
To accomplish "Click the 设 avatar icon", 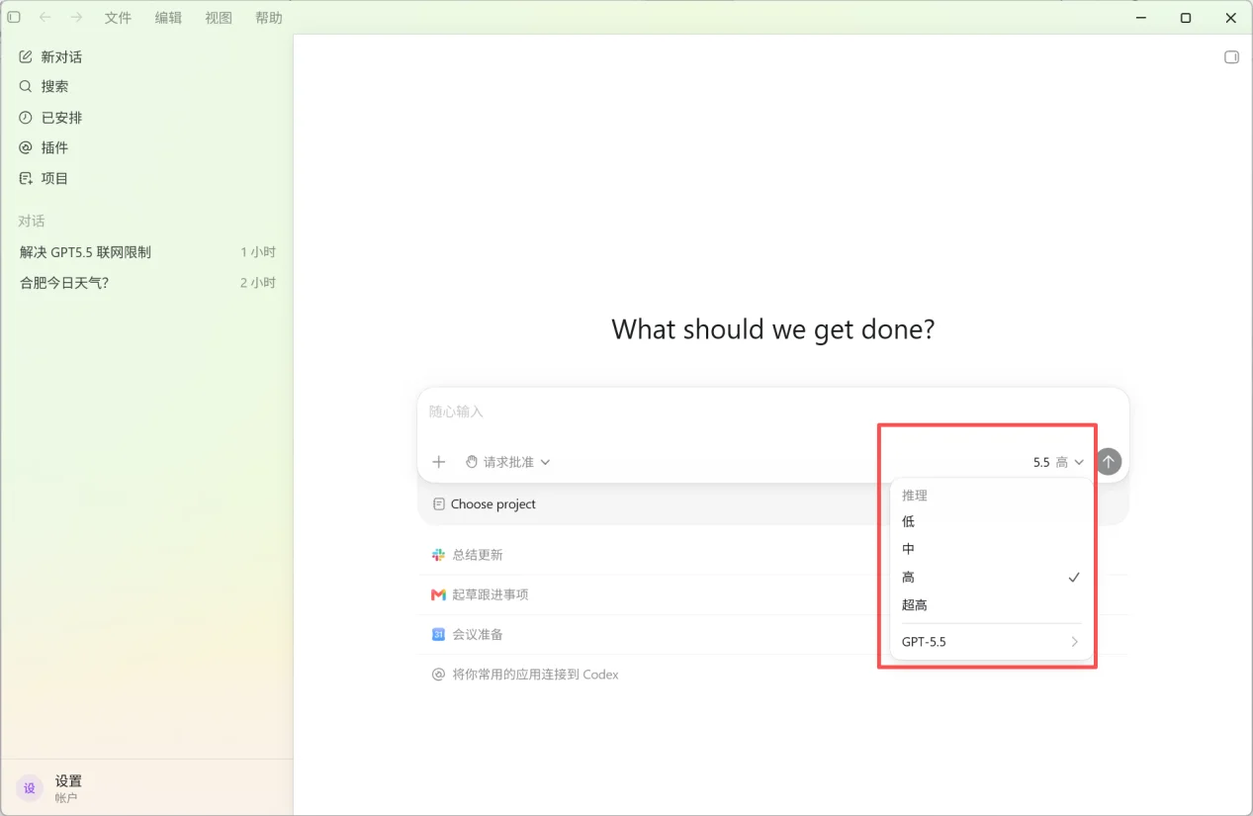I will point(30,788).
